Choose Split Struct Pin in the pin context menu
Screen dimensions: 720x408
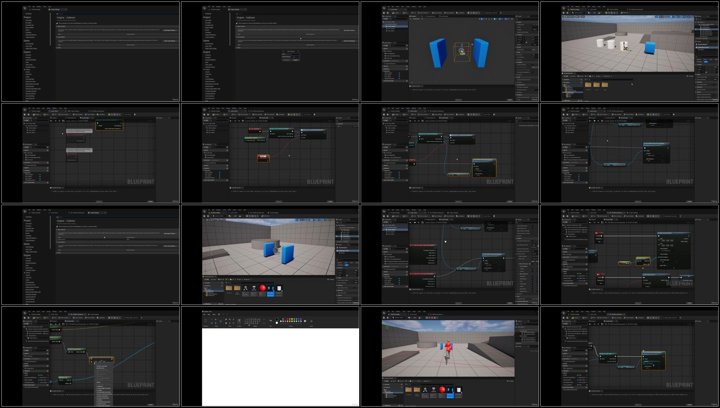(x=100, y=368)
